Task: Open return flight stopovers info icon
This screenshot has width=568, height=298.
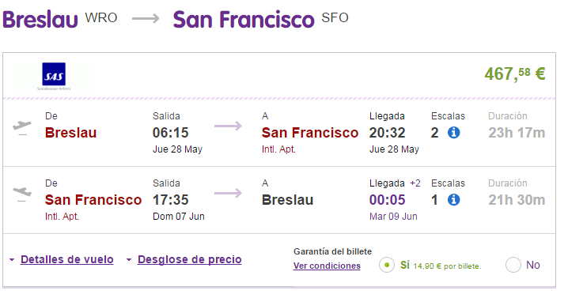Action: pos(453,199)
